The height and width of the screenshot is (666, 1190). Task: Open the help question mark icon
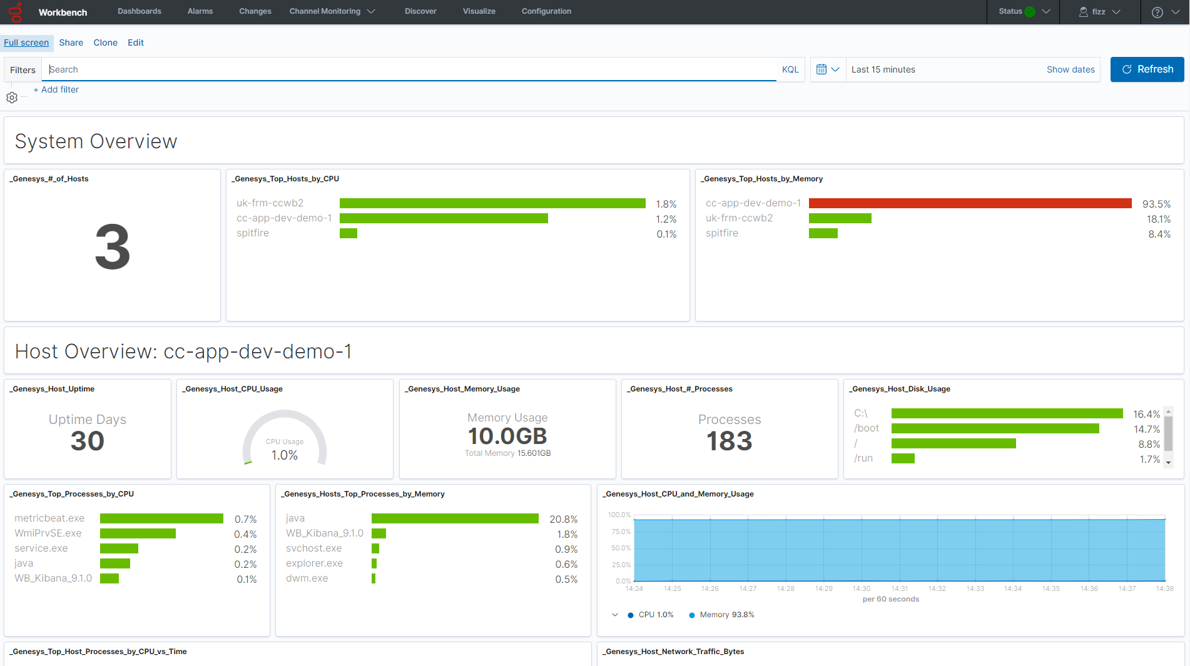pyautogui.click(x=1157, y=12)
